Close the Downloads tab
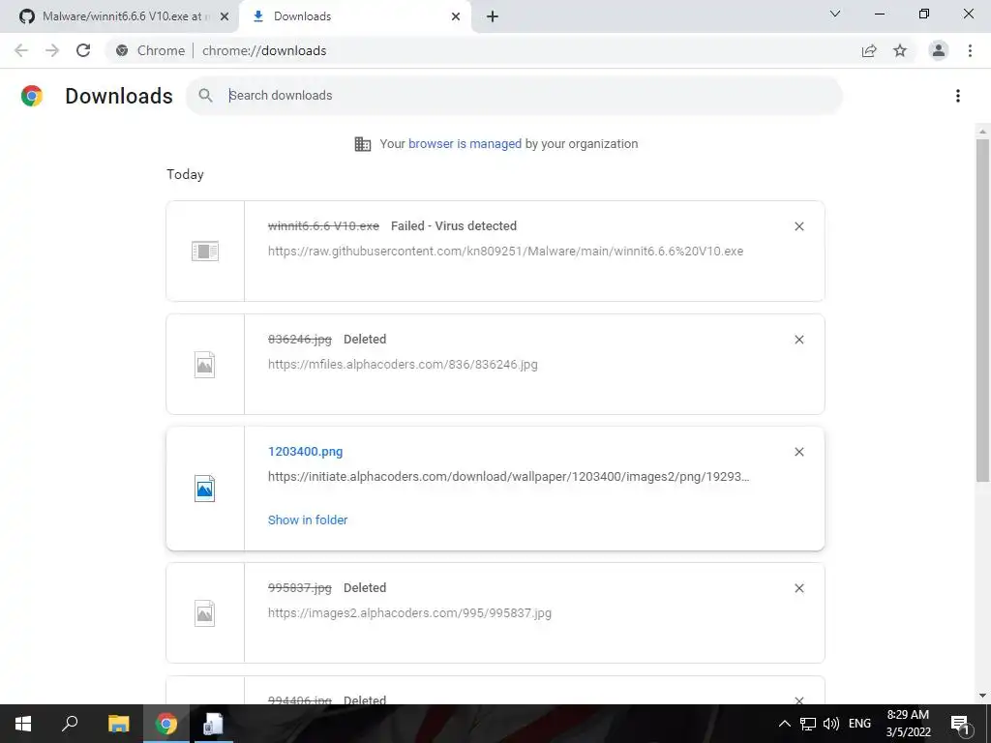 (x=456, y=16)
